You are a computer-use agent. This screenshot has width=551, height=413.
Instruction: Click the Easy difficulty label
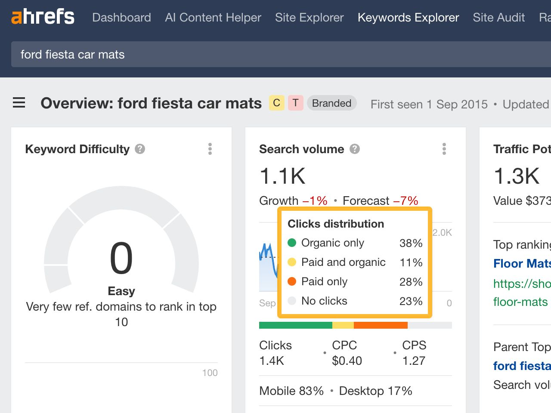click(121, 291)
